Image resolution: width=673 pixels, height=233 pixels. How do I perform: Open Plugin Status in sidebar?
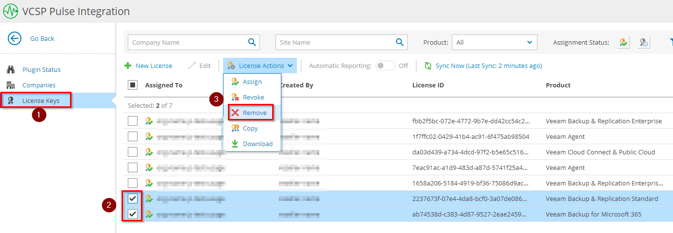(x=41, y=69)
